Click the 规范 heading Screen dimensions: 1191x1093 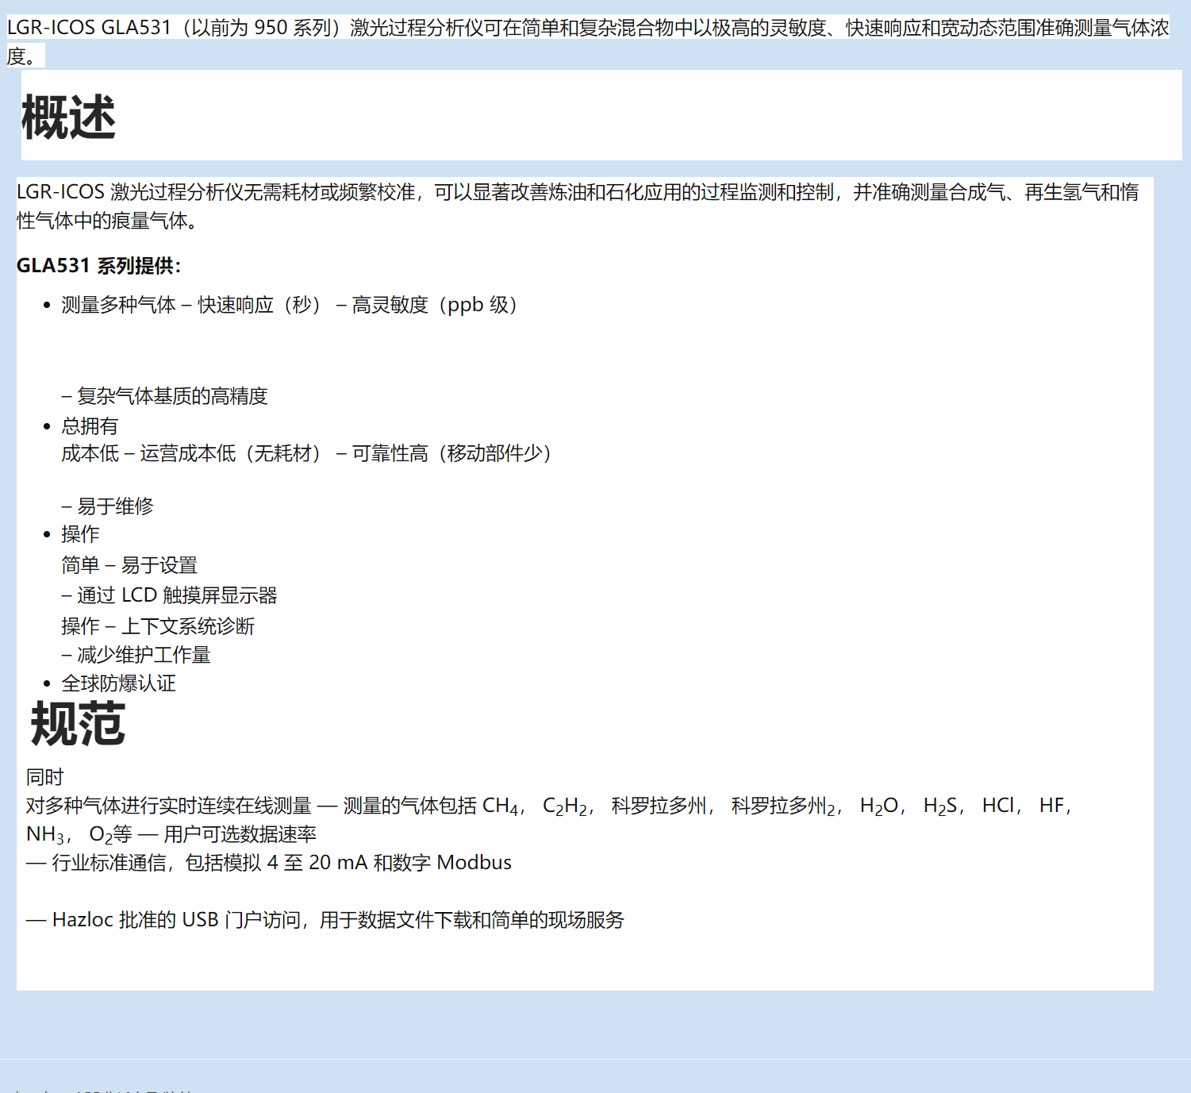click(78, 724)
